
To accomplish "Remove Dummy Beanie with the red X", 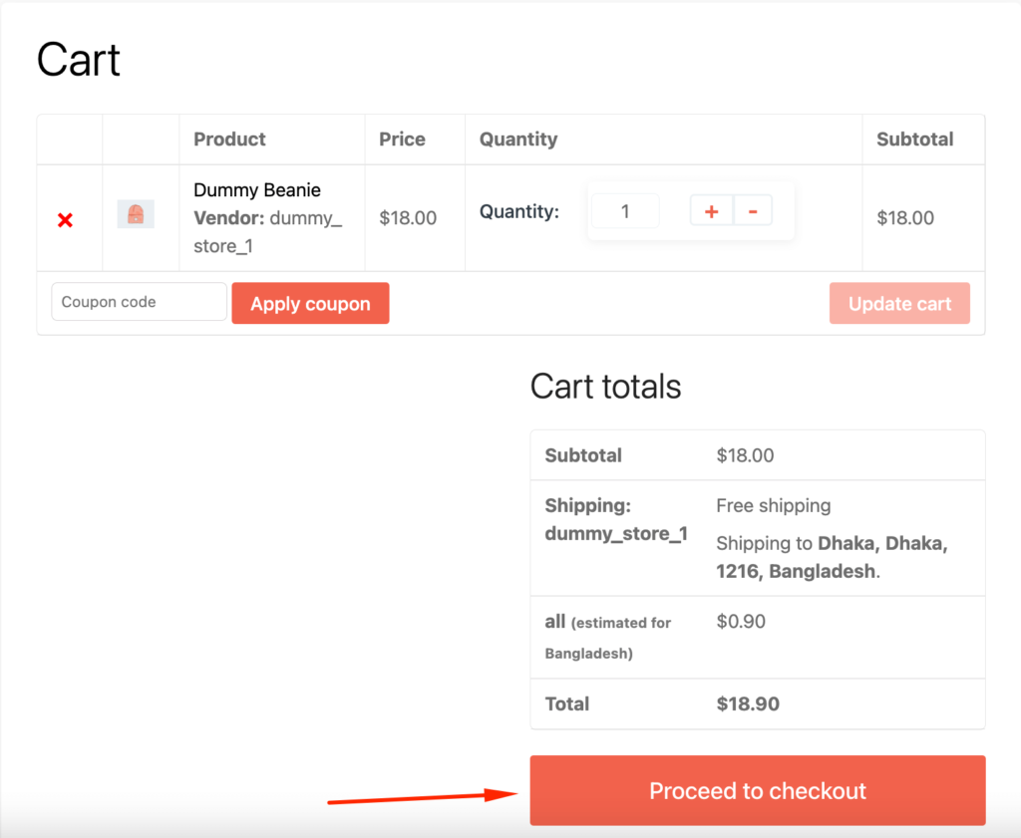I will coord(65,220).
